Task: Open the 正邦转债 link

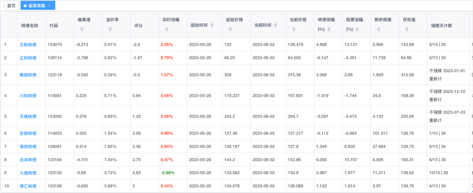Action: pos(28,58)
